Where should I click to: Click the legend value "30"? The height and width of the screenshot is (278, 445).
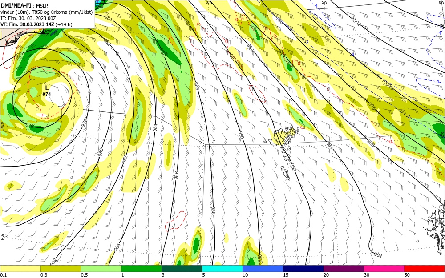point(367,275)
